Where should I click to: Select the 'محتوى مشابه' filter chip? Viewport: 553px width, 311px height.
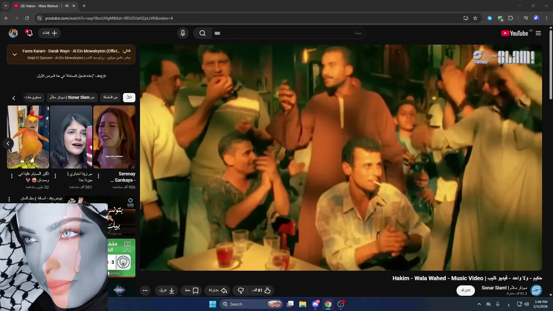[x=32, y=98]
